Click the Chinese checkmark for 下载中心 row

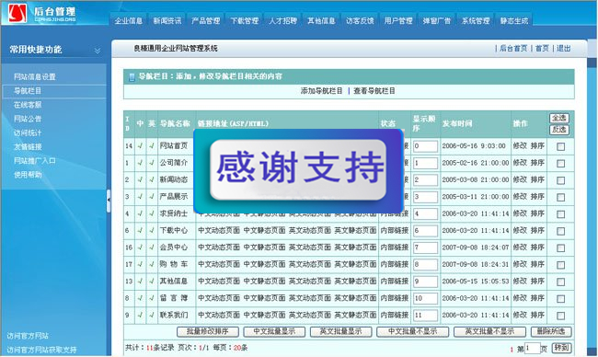pyautogui.click(x=141, y=230)
